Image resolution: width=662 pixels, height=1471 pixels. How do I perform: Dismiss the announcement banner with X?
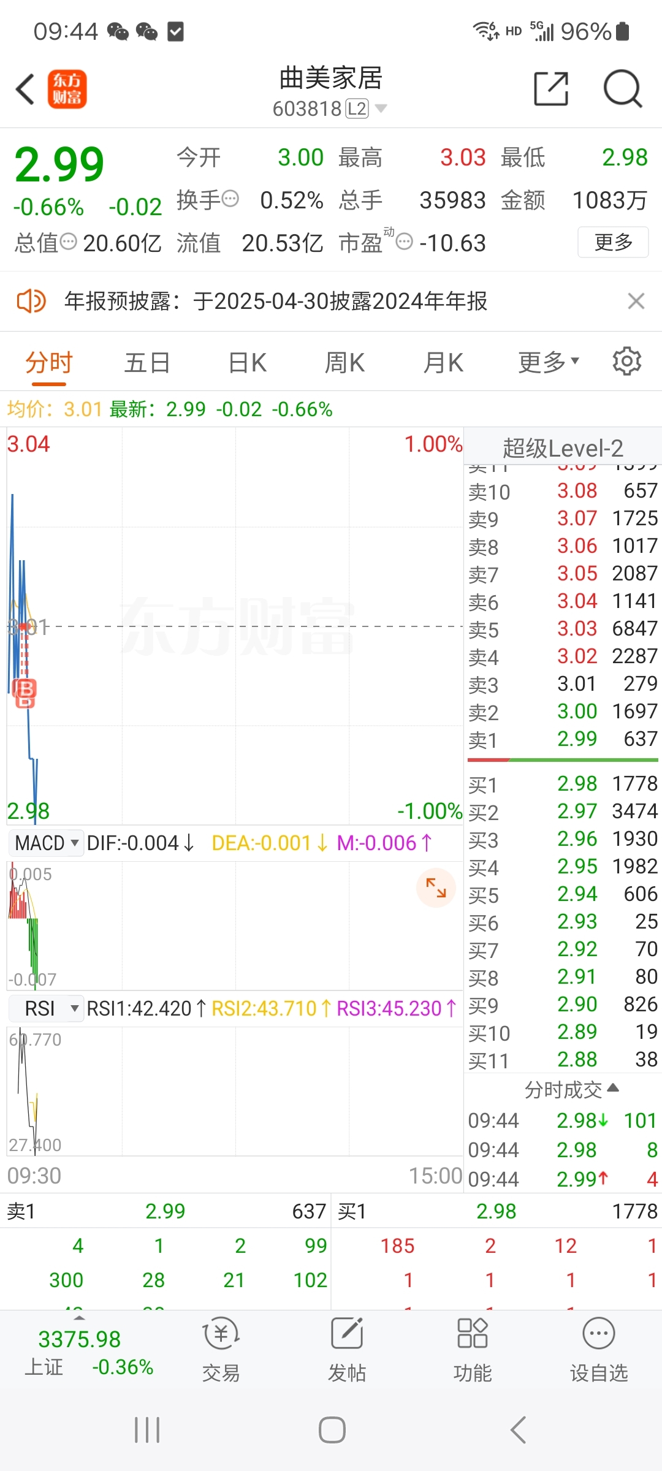pyautogui.click(x=636, y=301)
